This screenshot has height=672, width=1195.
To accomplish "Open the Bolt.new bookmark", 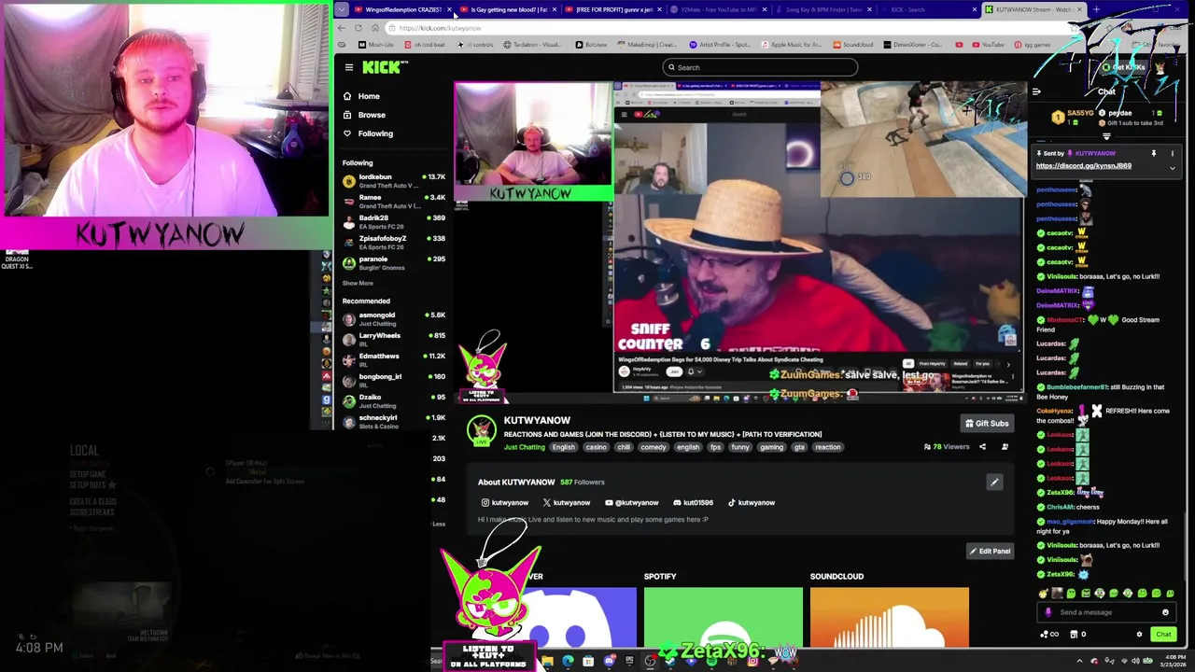I will coord(591,45).
